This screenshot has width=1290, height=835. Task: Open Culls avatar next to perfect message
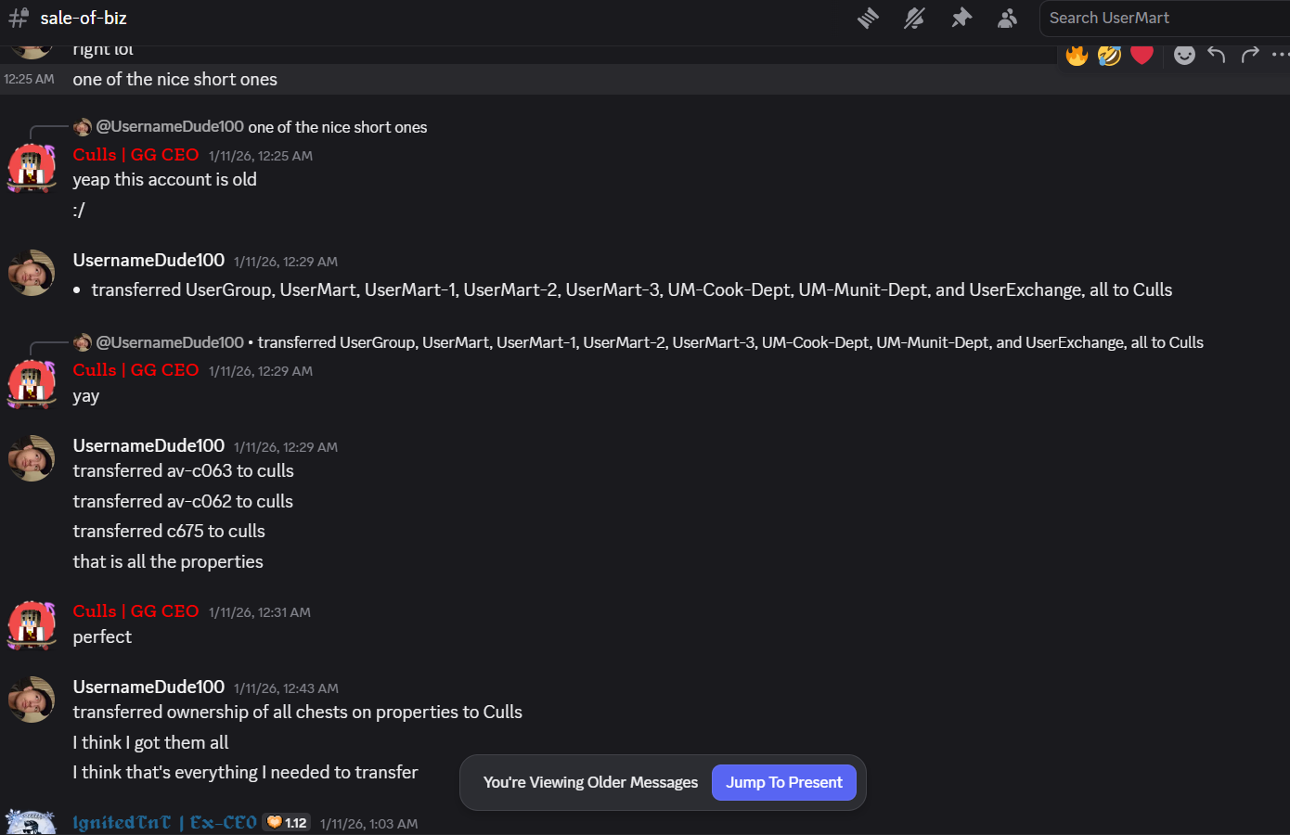(x=32, y=624)
